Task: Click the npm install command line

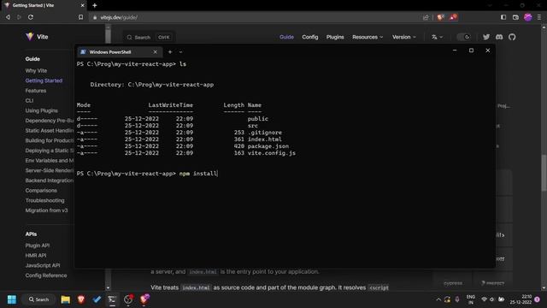Action: [198, 174]
